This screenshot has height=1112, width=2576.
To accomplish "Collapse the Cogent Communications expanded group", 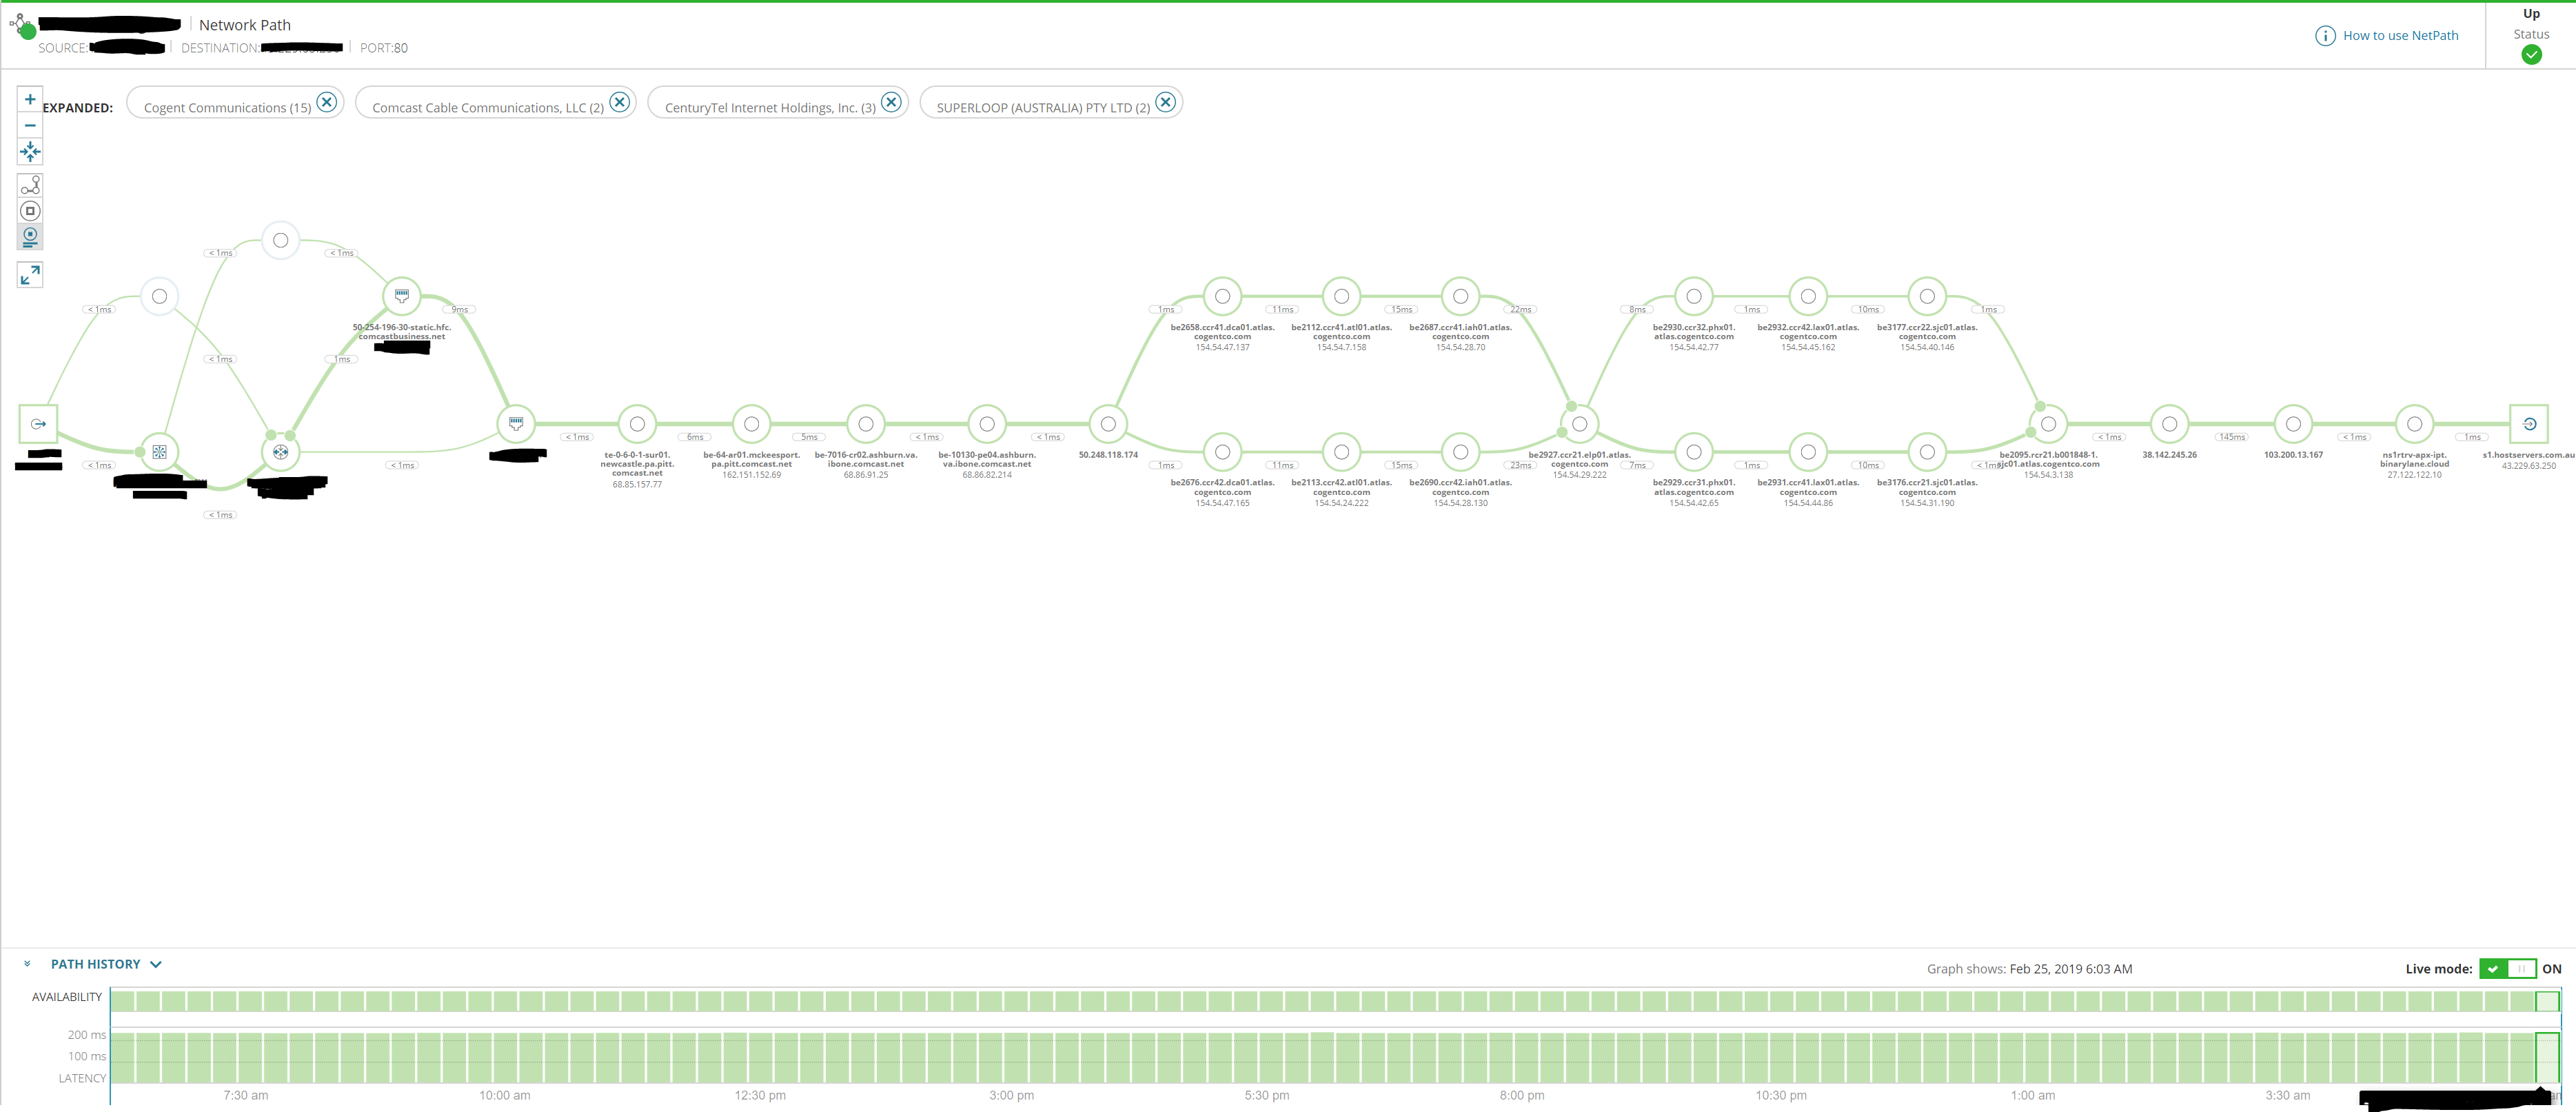I will (x=326, y=102).
